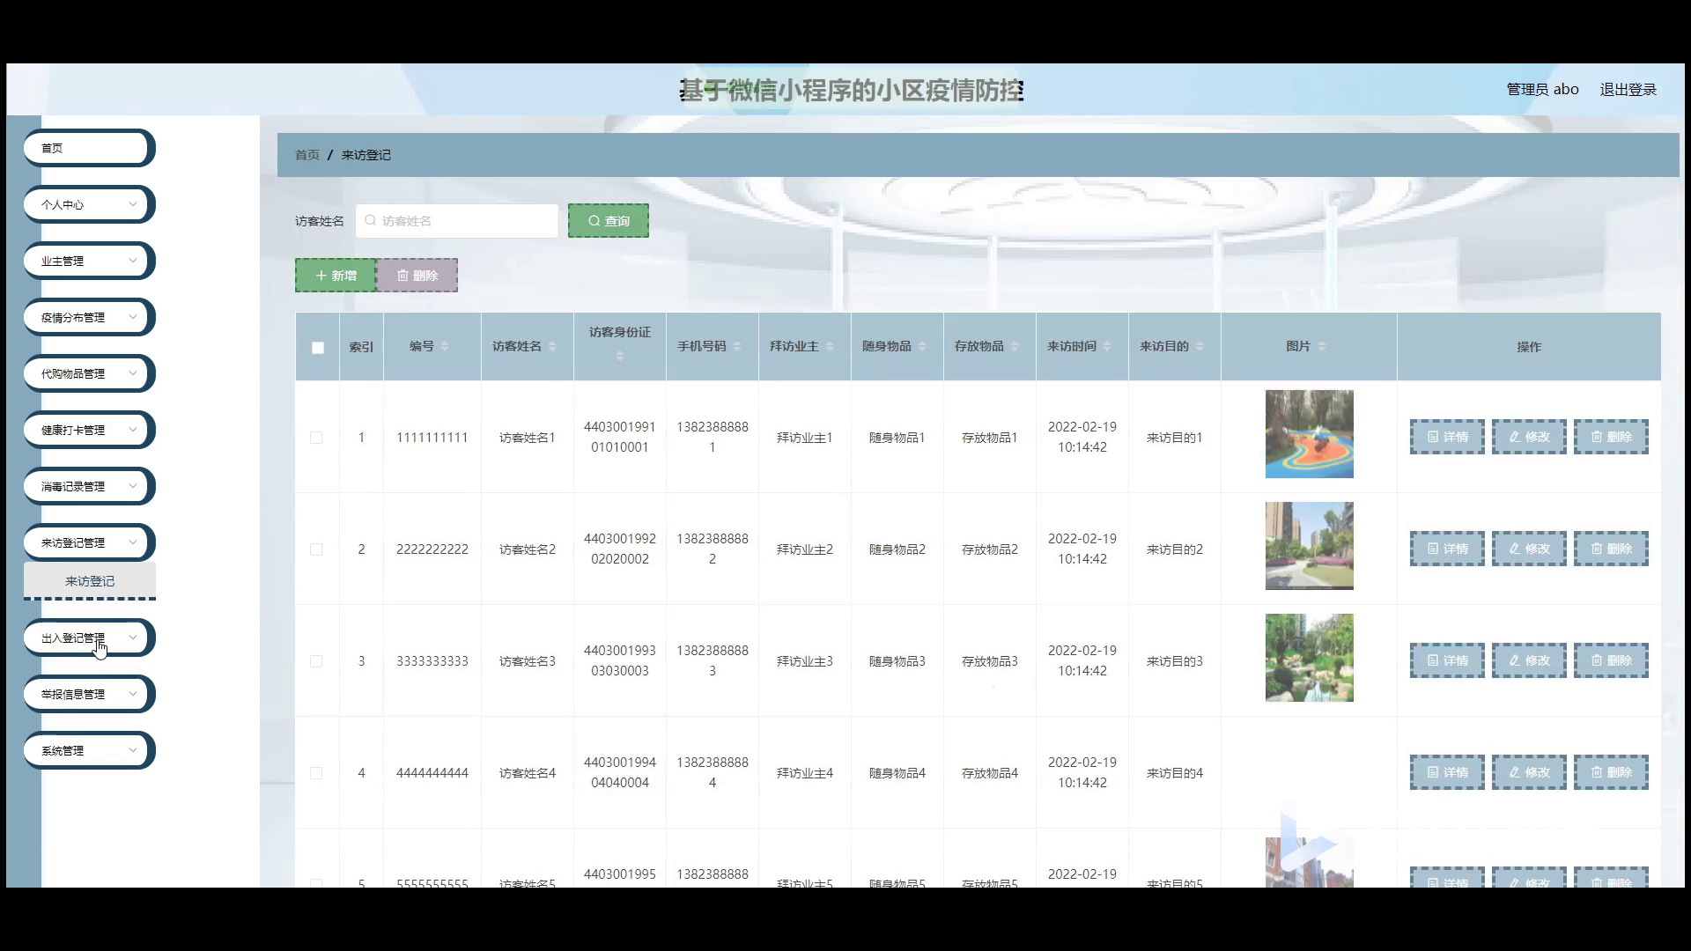
Task: Sort by 随身物品 column sort icon
Action: tap(922, 346)
